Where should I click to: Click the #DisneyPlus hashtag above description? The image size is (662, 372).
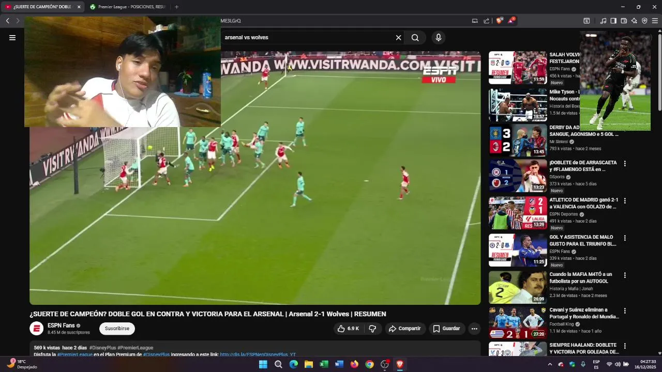pos(102,348)
